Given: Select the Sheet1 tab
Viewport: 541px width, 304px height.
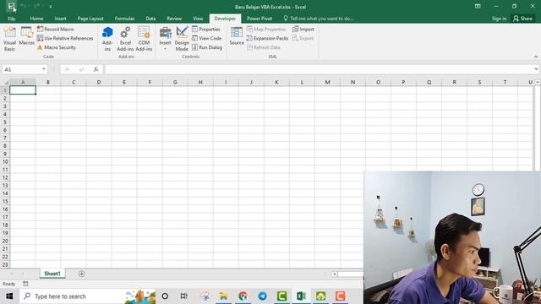Looking at the screenshot, I should pos(52,274).
